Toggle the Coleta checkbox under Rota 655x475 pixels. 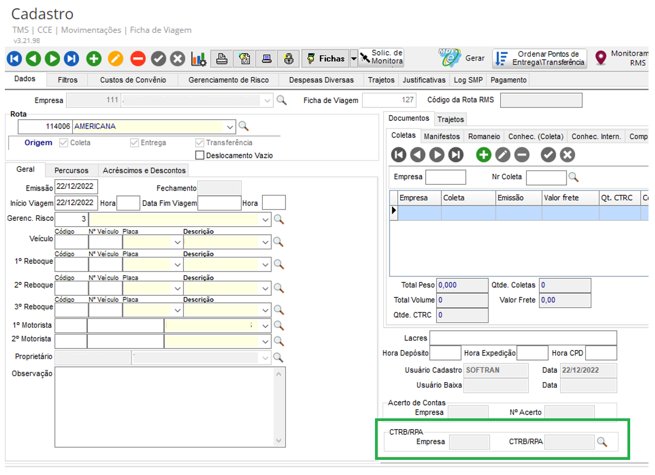(x=64, y=143)
